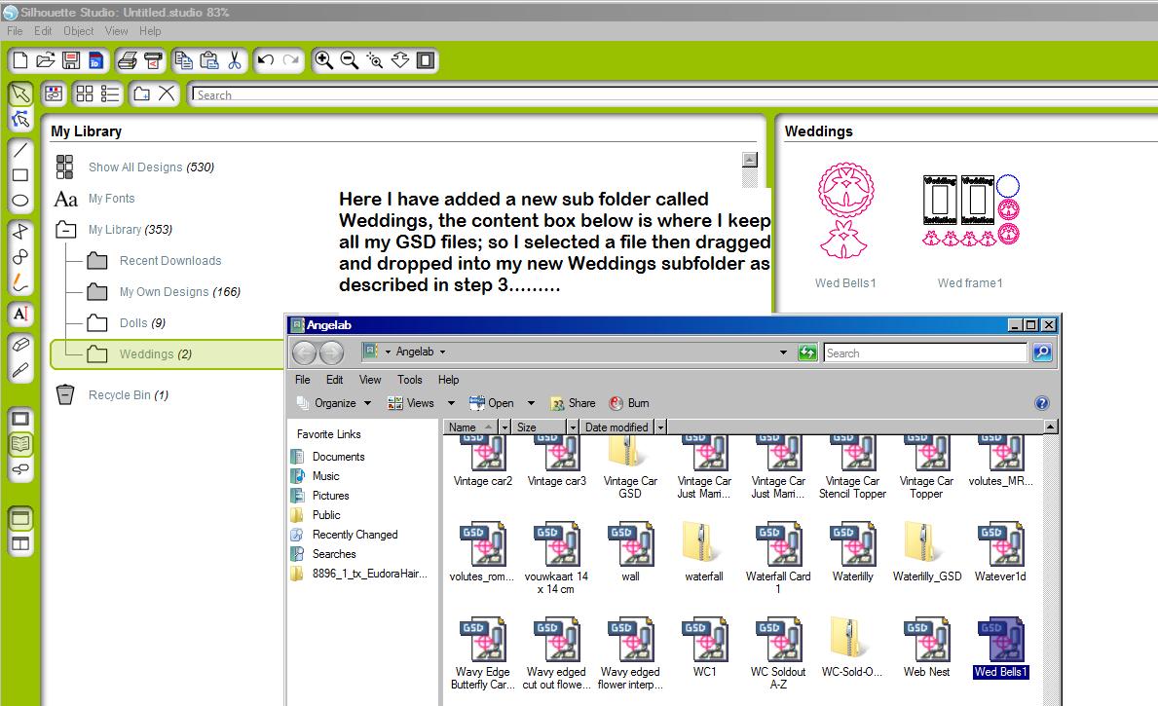The image size is (1158, 706).
Task: Open the Object menu
Action: click(78, 31)
